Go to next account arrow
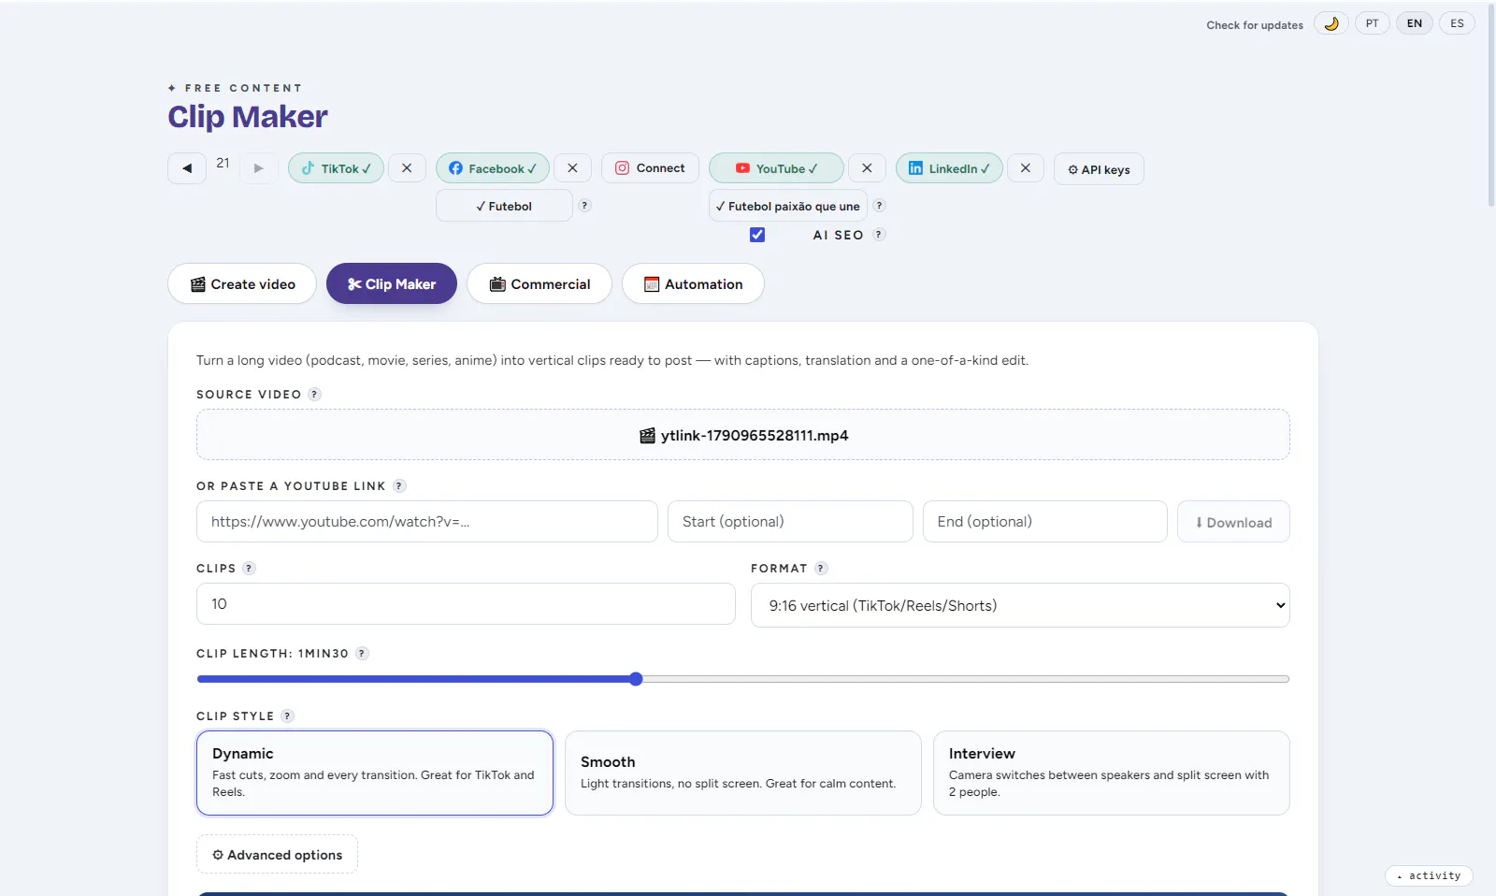 259,168
